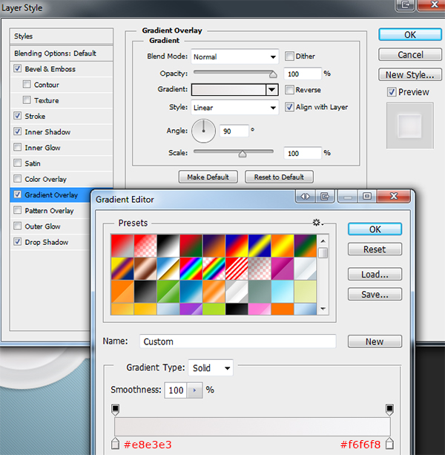Image resolution: width=445 pixels, height=455 pixels.
Task: Expand the gradient Style dropdown set to Linear
Action: pos(234,108)
